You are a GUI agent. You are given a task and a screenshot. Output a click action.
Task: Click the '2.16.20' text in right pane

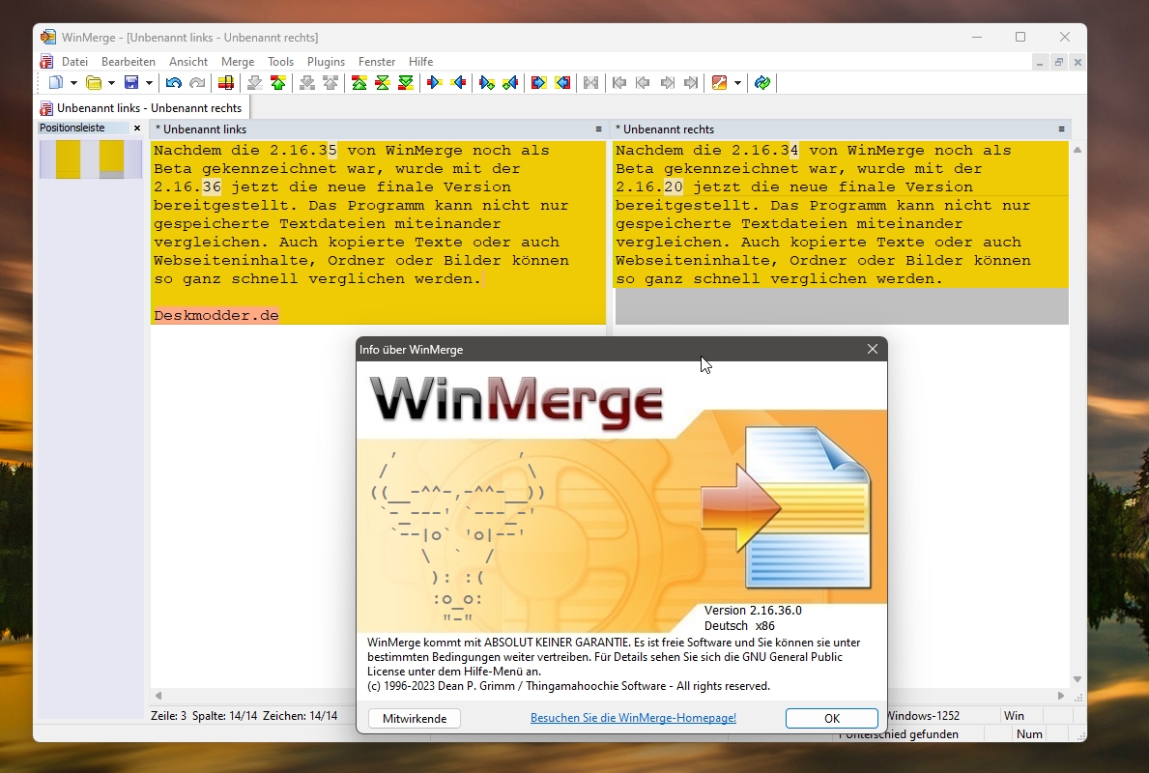(648, 186)
